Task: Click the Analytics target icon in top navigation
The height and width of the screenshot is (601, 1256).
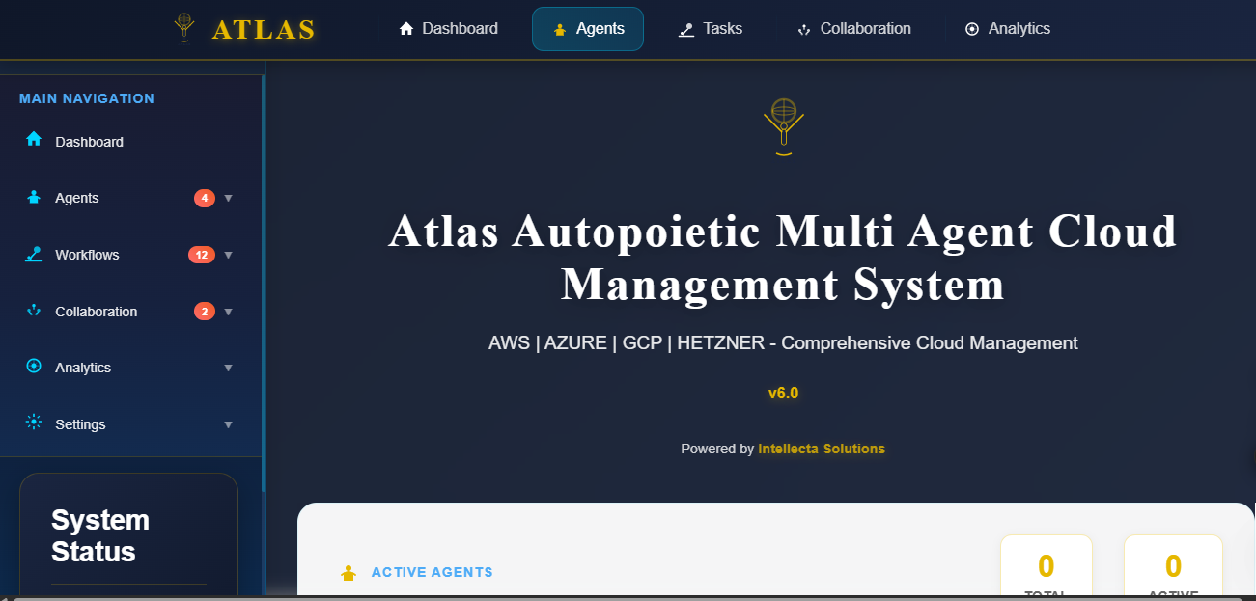Action: pos(972,29)
